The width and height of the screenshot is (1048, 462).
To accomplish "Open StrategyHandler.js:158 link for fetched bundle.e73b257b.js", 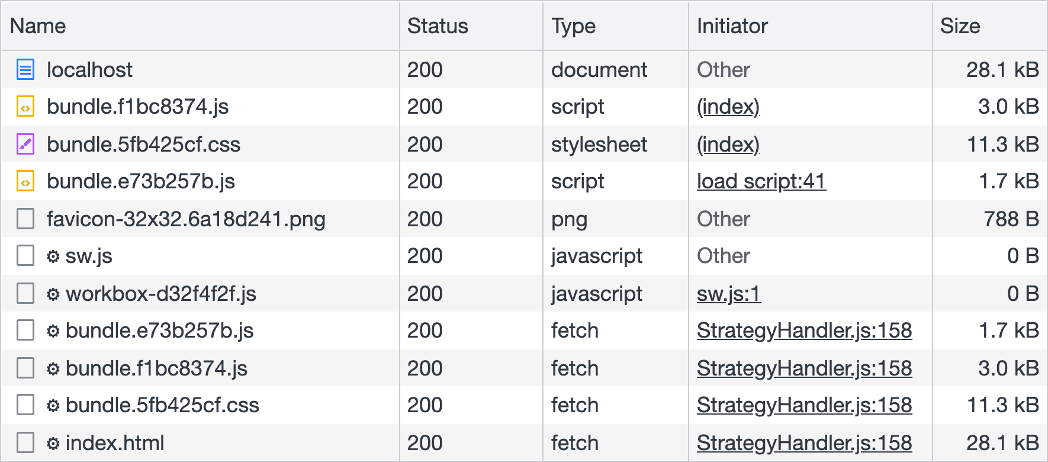I will [x=805, y=331].
